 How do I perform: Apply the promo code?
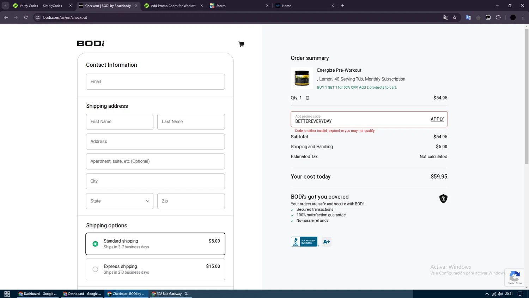coord(437,119)
